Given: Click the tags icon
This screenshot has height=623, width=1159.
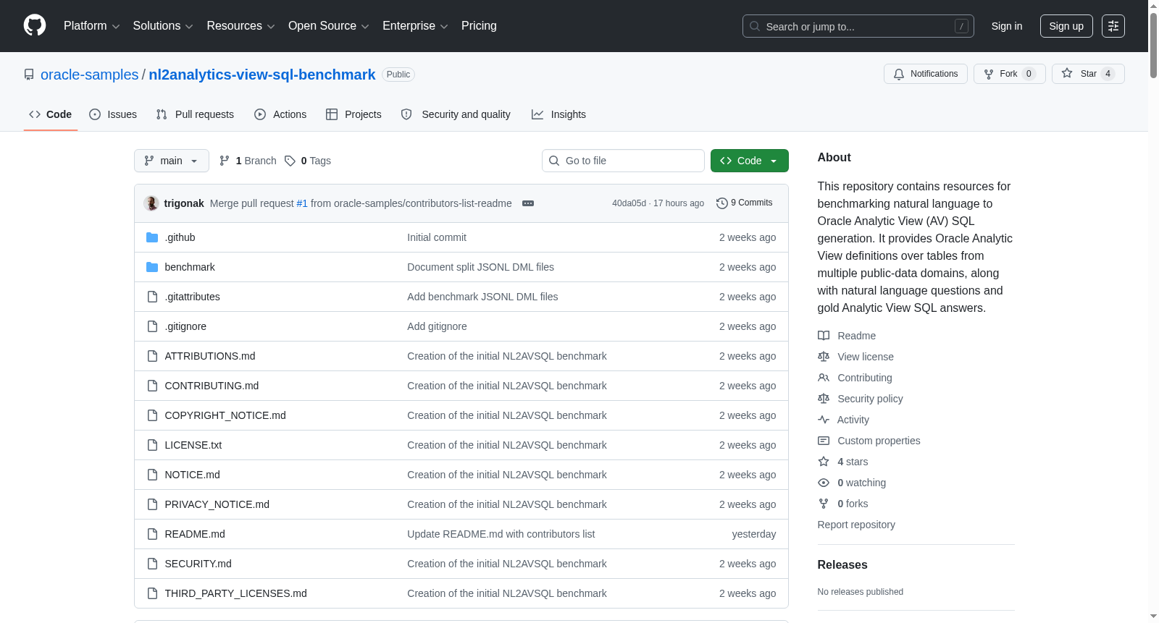Looking at the screenshot, I should click(290, 161).
